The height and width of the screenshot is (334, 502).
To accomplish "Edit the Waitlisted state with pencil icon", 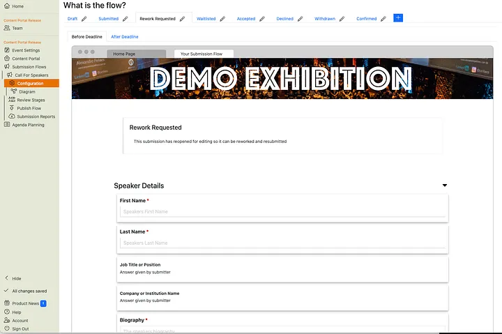I will (222, 19).
